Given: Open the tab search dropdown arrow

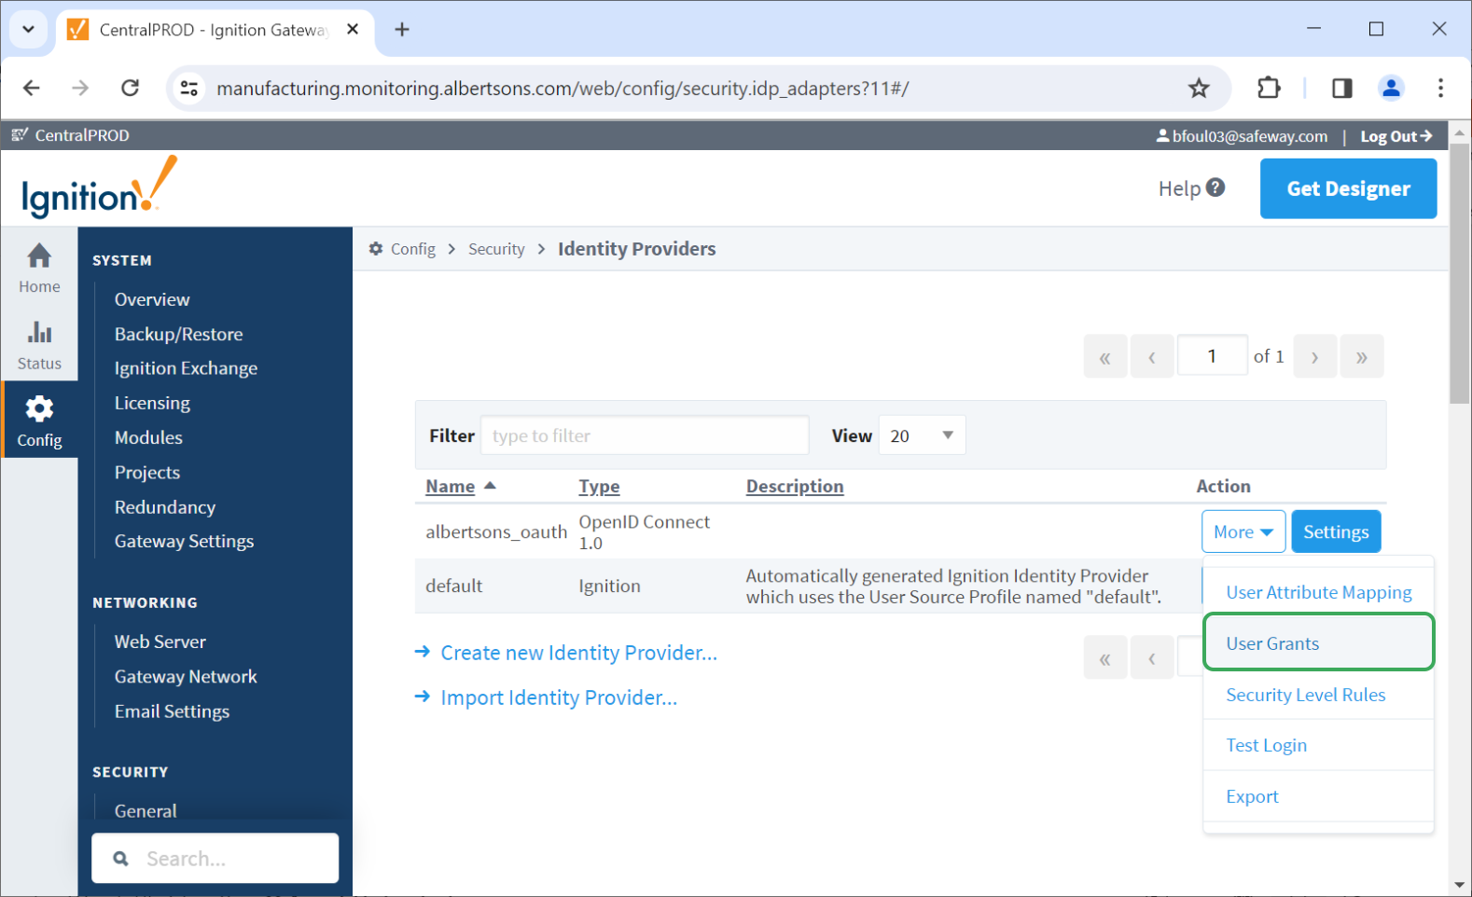Looking at the screenshot, I should point(28,30).
